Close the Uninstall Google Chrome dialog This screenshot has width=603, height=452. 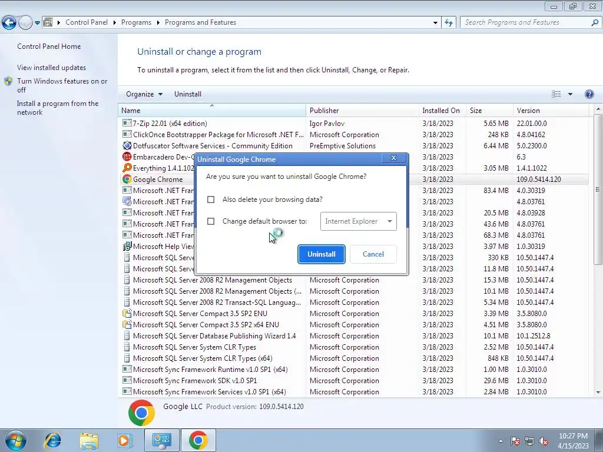click(393, 158)
